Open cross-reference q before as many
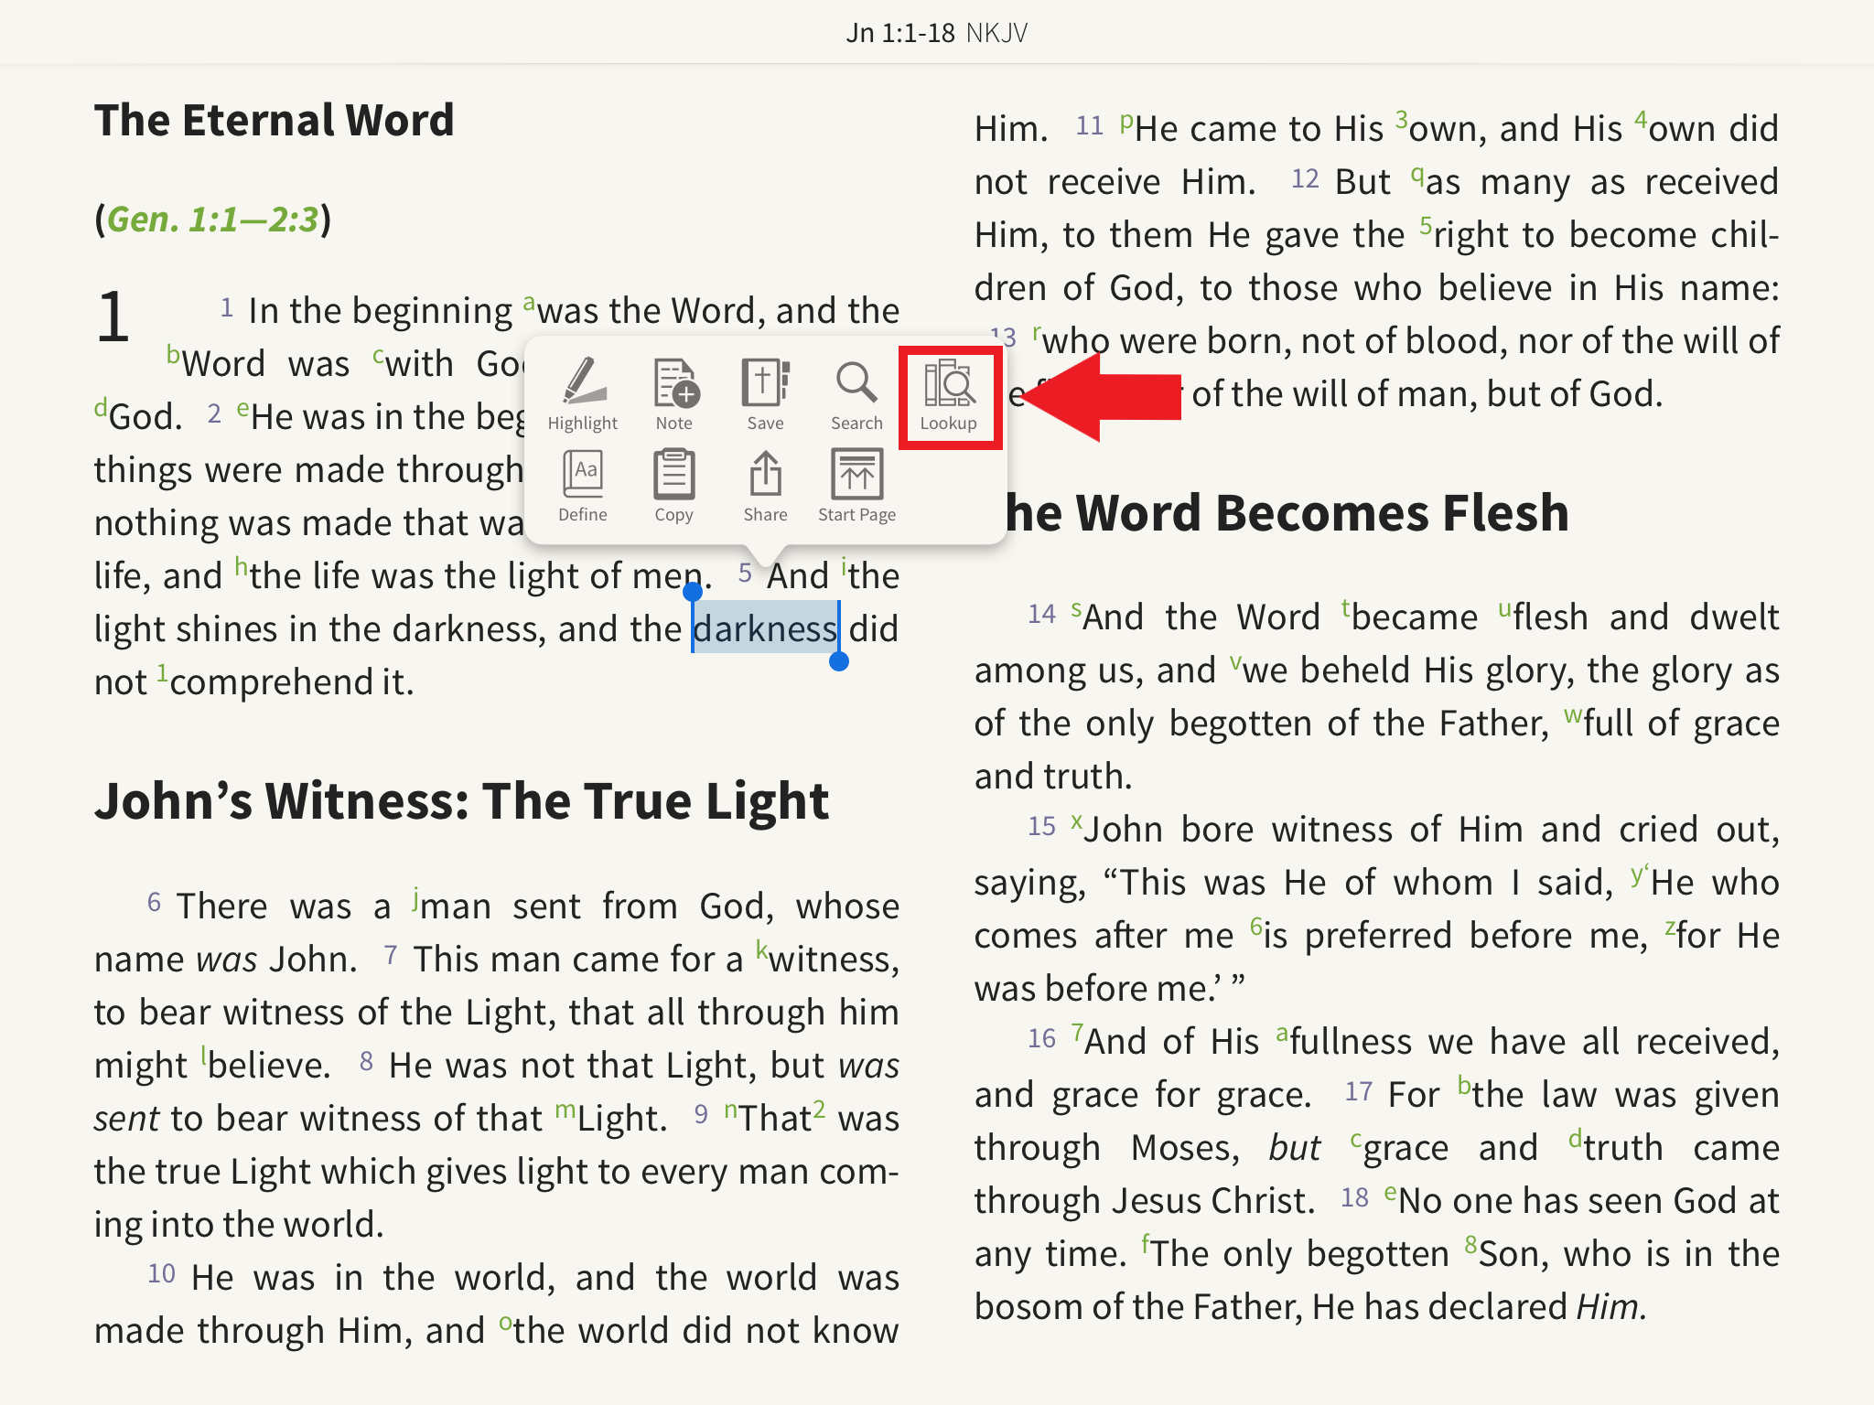1874x1405 pixels. tap(1417, 175)
